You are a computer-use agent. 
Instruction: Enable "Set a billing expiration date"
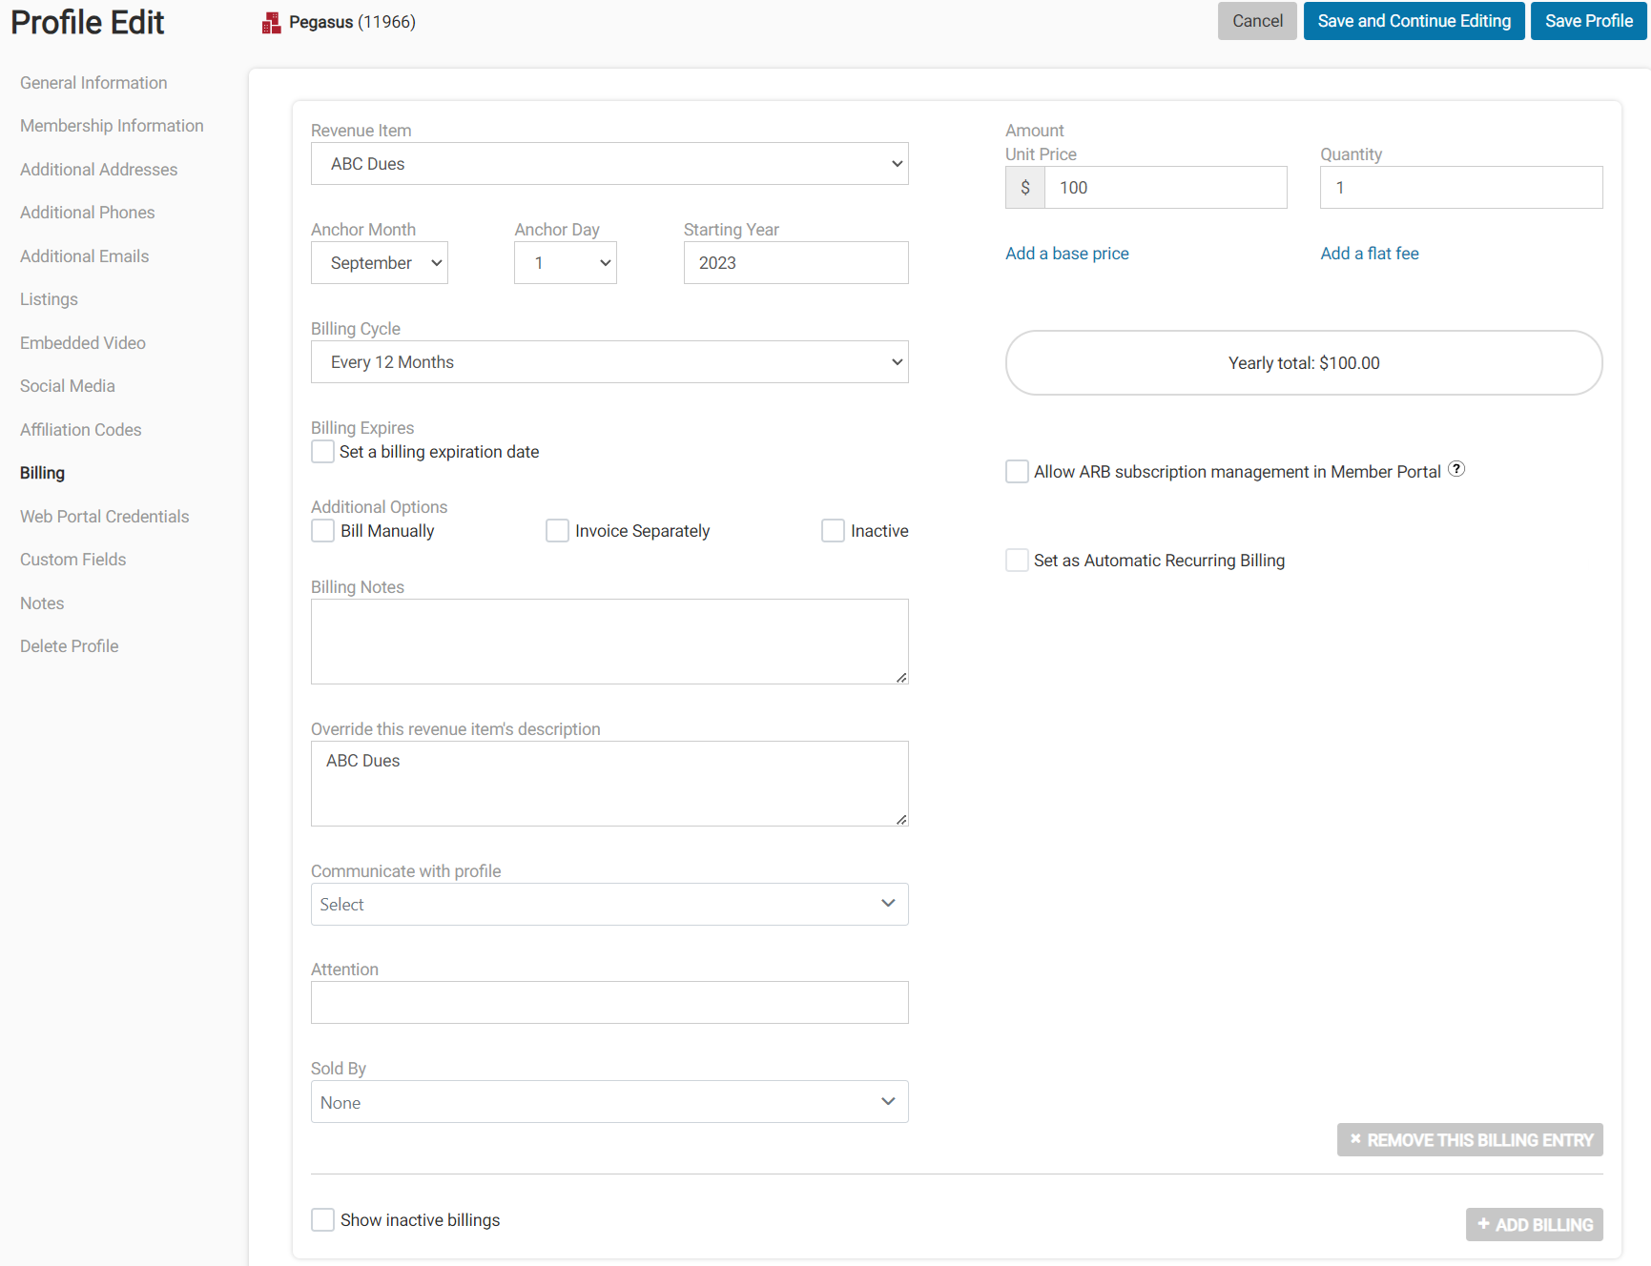point(322,451)
